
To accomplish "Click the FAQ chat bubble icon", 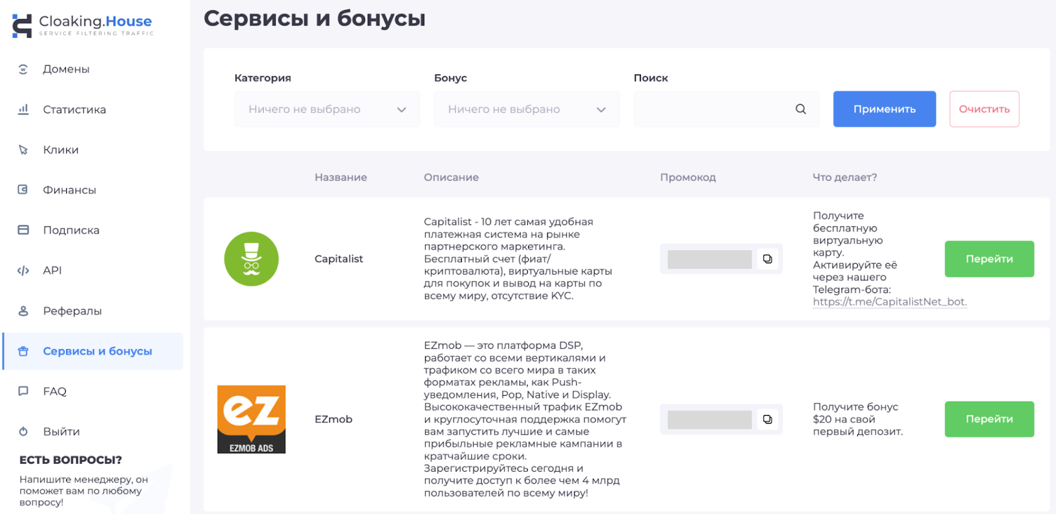I will click(x=23, y=391).
